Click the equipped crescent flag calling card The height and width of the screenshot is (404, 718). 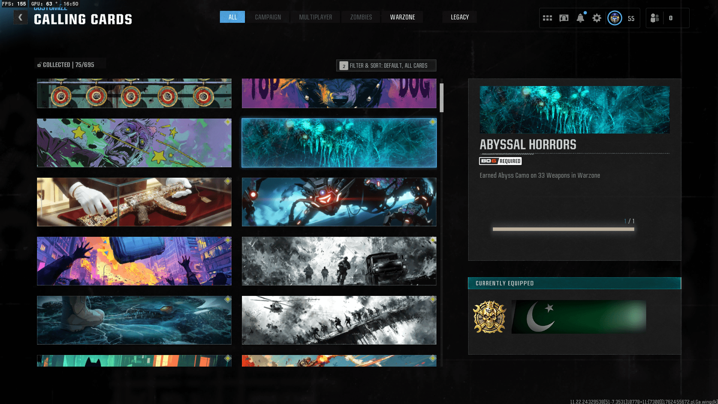[579, 317]
